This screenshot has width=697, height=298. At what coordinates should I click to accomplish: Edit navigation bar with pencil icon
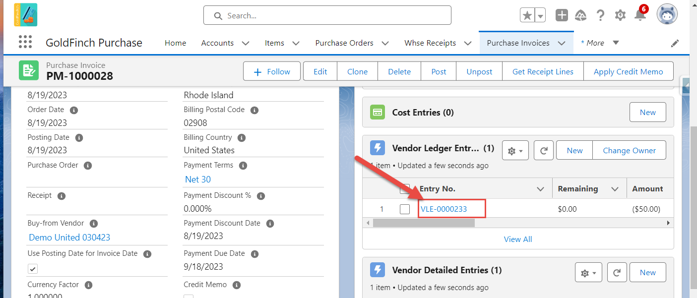click(675, 43)
